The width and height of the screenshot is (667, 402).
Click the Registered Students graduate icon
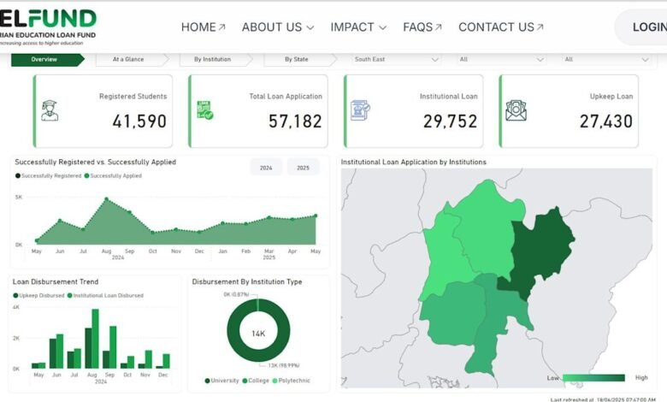click(x=50, y=111)
